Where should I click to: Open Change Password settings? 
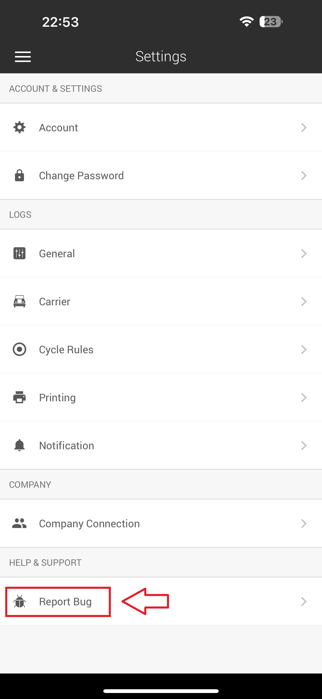tap(81, 175)
